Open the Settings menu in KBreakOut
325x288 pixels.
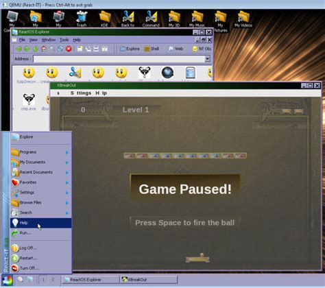click(81, 93)
